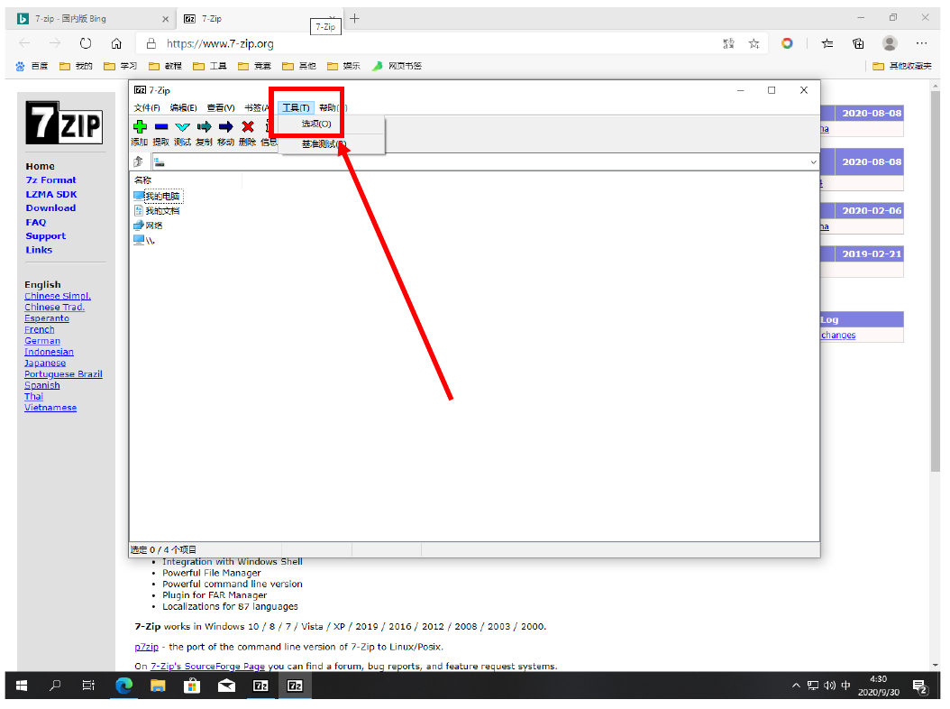The height and width of the screenshot is (709, 950).
Task: Open the 查看(V) menu
Action: point(220,107)
